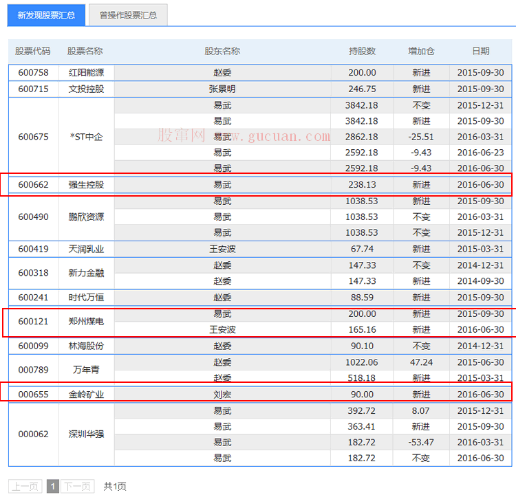Select the -53.47 change value
Viewport: 516px width, 497px height.
pyautogui.click(x=421, y=443)
